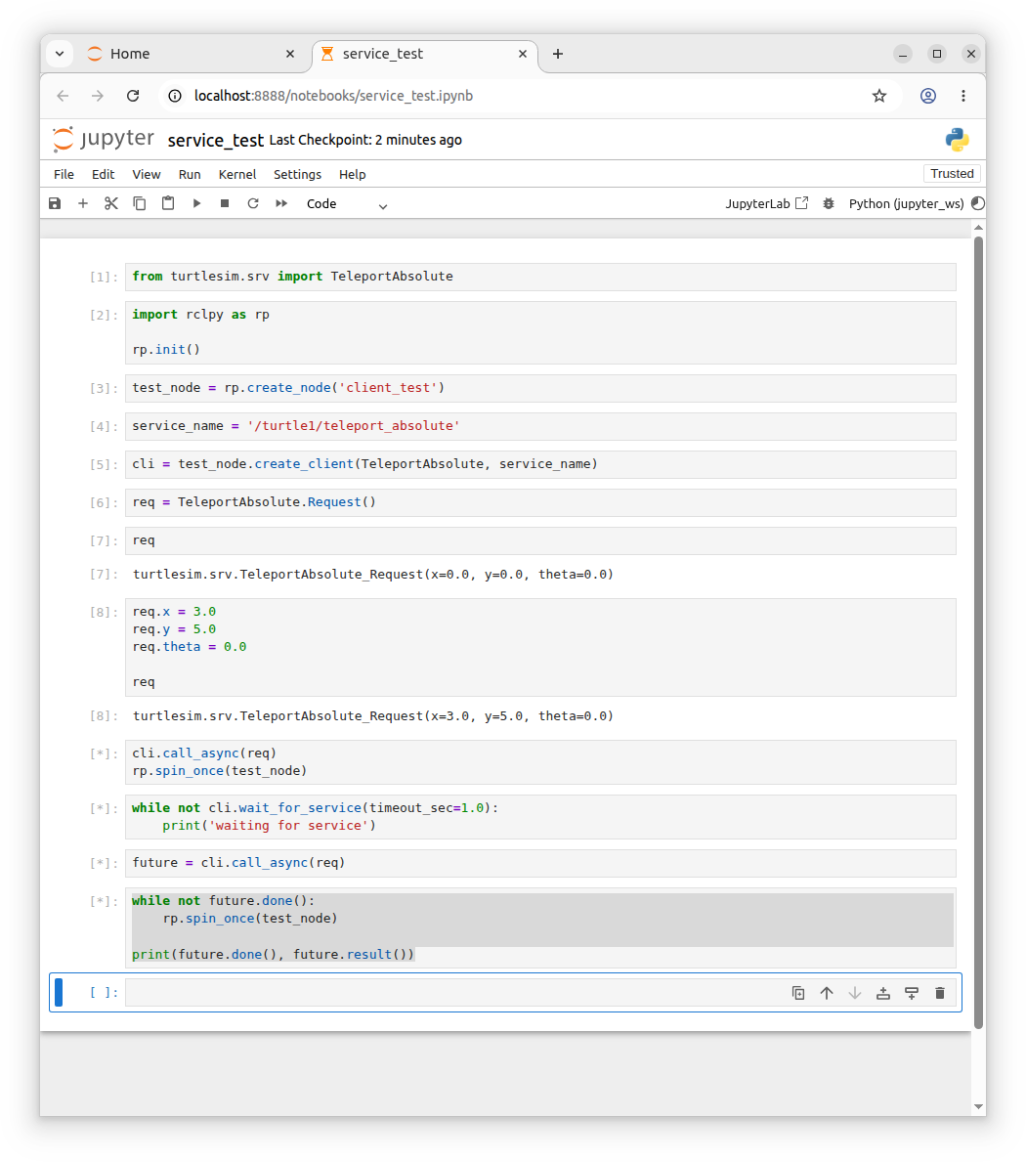The height and width of the screenshot is (1162, 1026).
Task: Open the browser profile icon
Action: [928, 96]
